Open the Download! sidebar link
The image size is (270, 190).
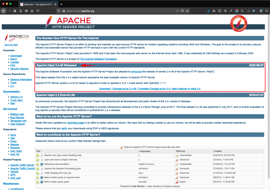(x=16, y=56)
